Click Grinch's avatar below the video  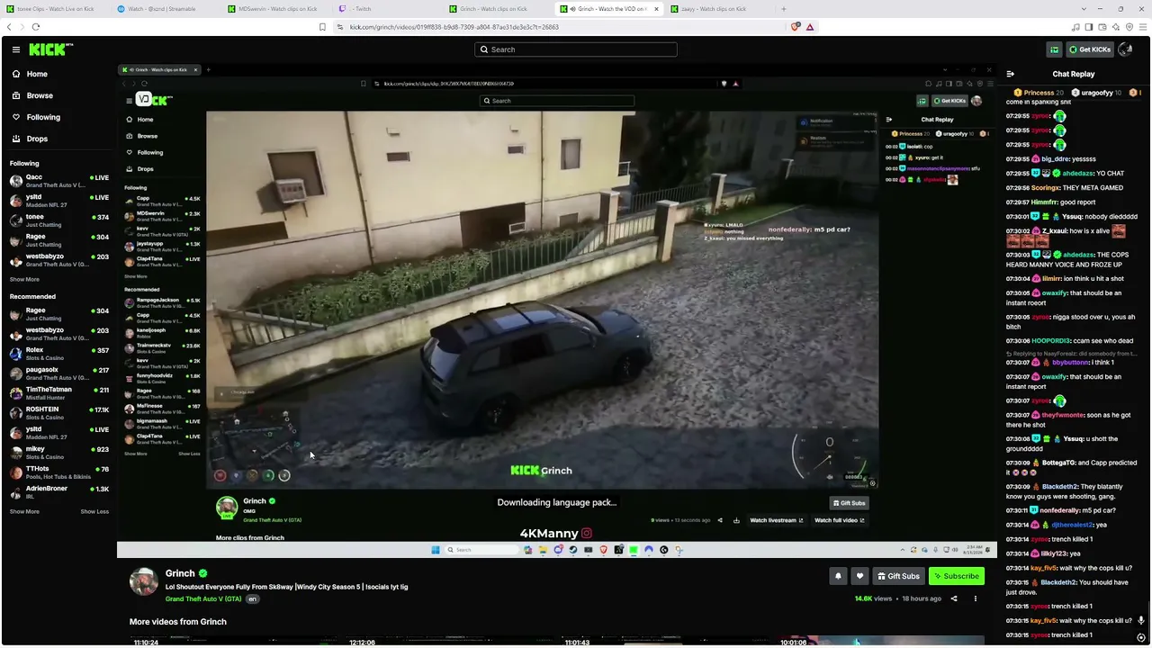coord(144,581)
